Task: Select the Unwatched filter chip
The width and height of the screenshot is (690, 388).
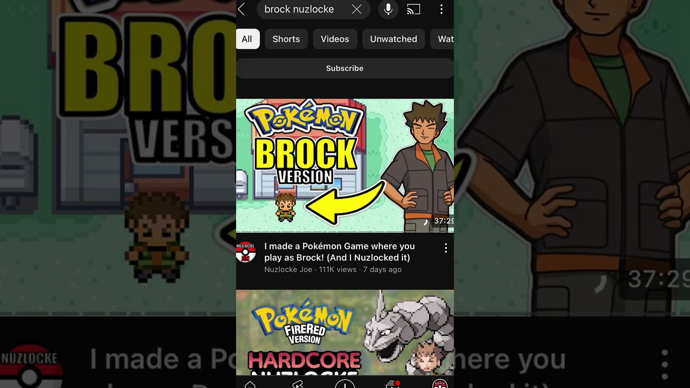Action: [394, 39]
